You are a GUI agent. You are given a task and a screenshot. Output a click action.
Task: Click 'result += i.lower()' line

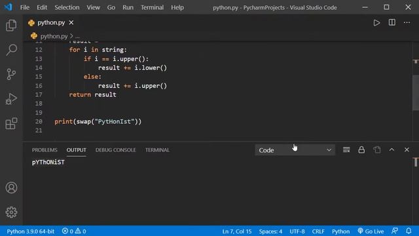pyautogui.click(x=132, y=68)
